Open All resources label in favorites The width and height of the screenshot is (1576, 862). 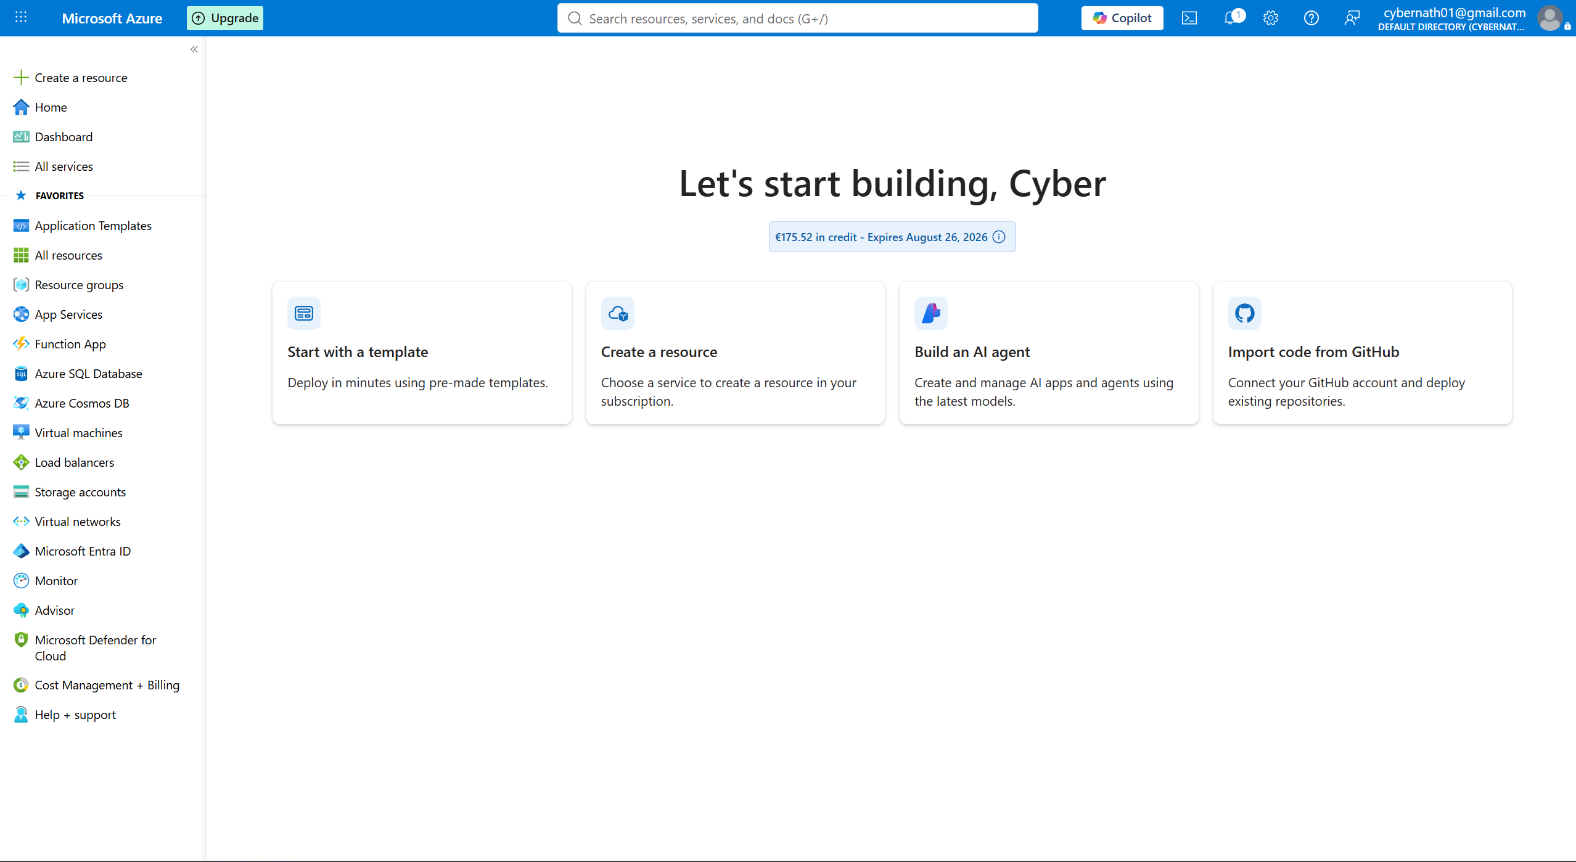tap(68, 255)
